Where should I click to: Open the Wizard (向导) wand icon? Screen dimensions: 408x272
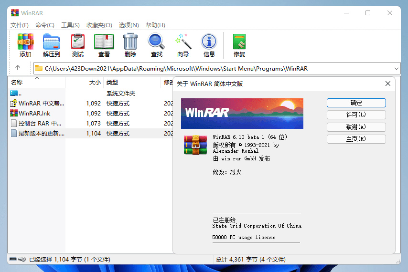coord(183,42)
